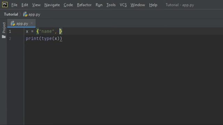223x125 pixels.
Task: Open the Code menu
Action: 68,5
